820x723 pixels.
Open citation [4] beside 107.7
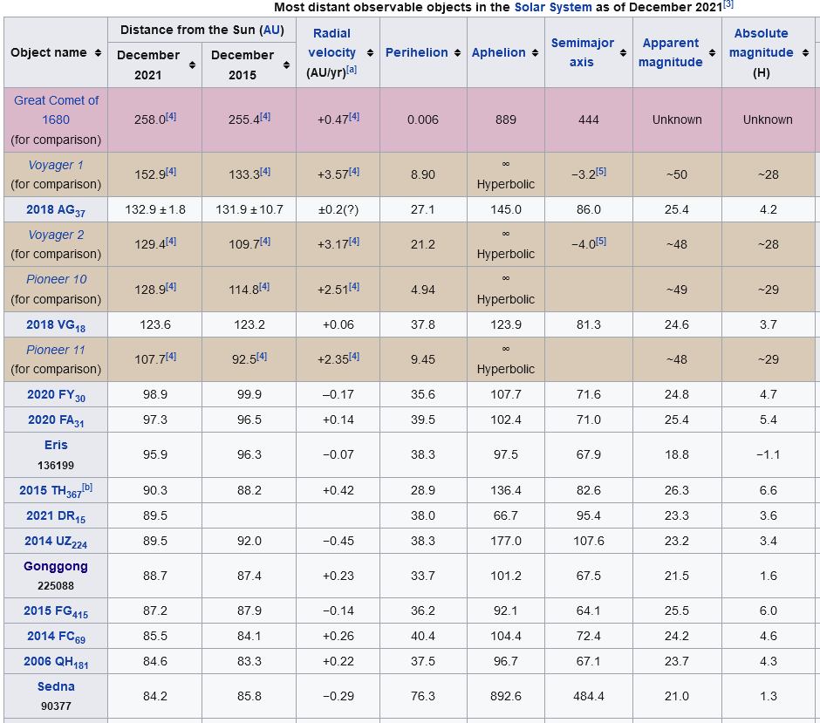coord(171,356)
